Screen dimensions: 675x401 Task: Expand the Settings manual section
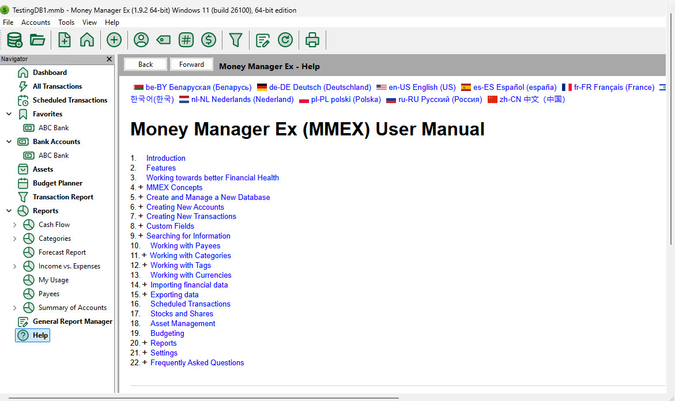point(145,353)
